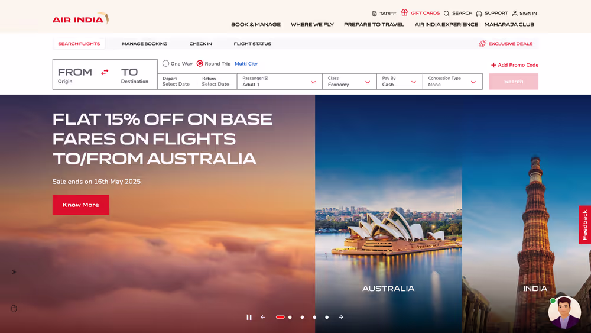591x333 pixels.
Task: Switch to Search Flights tab
Action: tap(79, 44)
